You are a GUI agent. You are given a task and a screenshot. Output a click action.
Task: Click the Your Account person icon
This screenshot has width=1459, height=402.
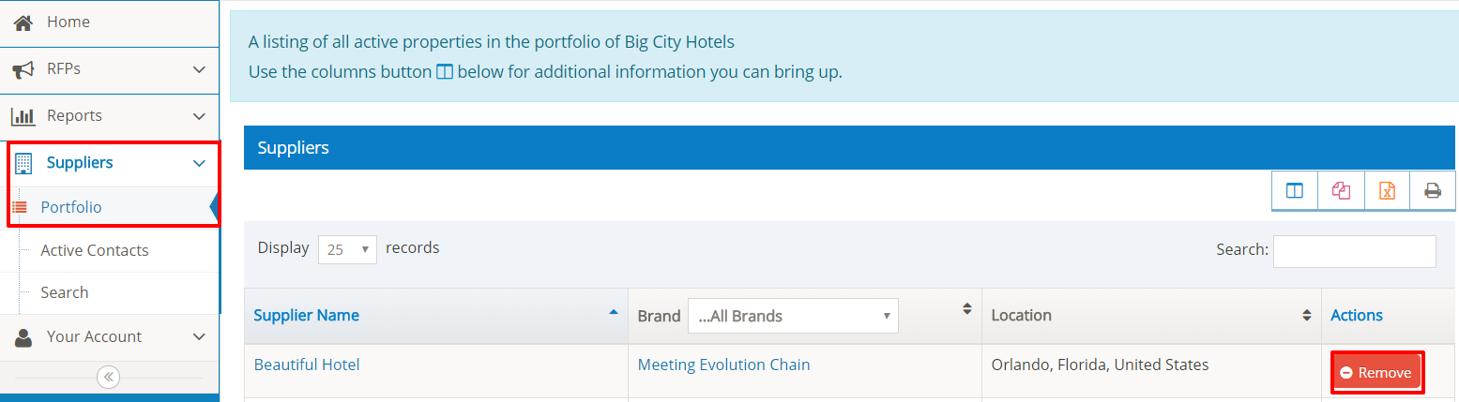pos(23,337)
